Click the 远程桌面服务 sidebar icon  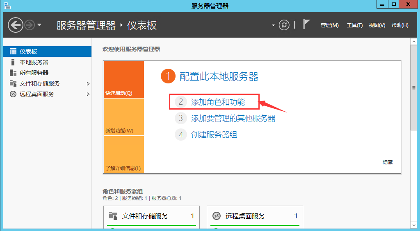point(13,94)
